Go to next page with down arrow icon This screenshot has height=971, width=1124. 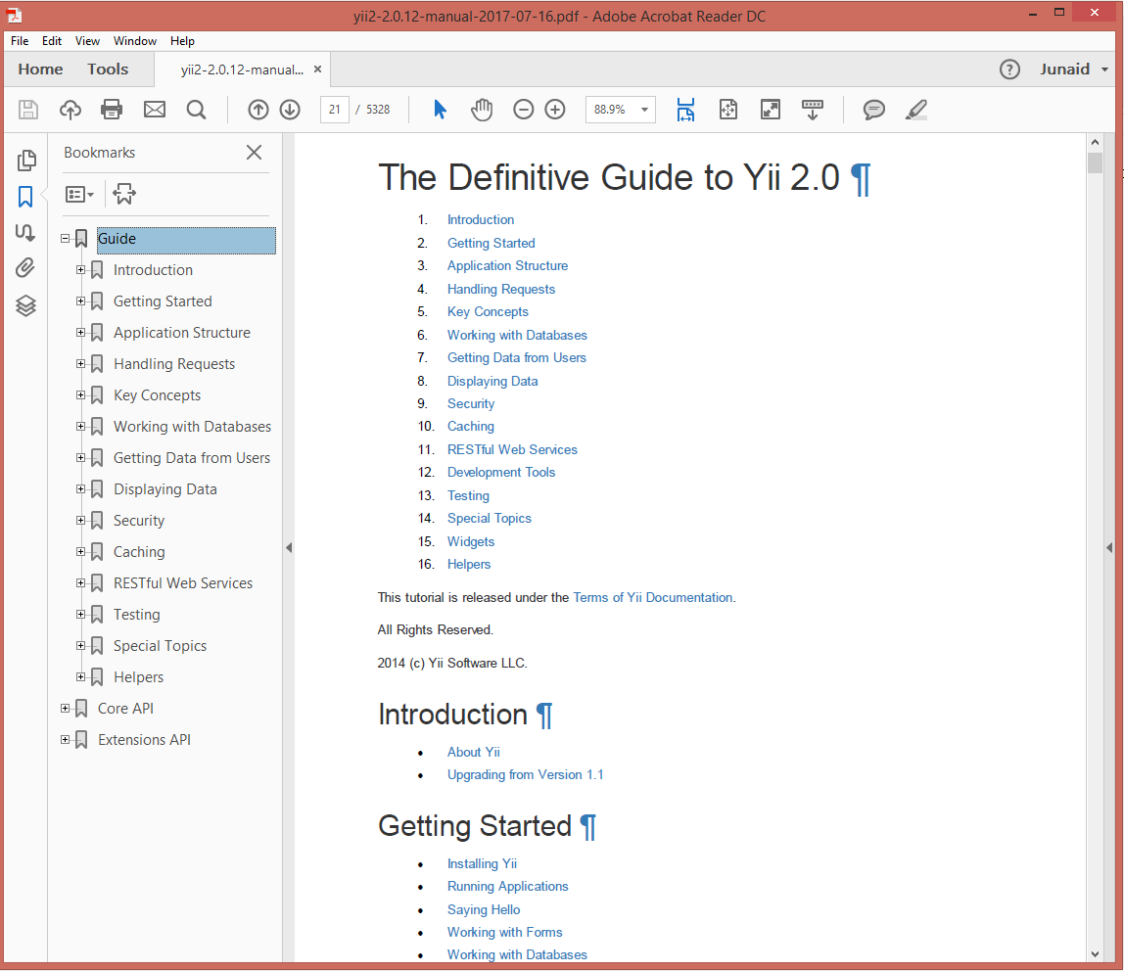click(290, 110)
